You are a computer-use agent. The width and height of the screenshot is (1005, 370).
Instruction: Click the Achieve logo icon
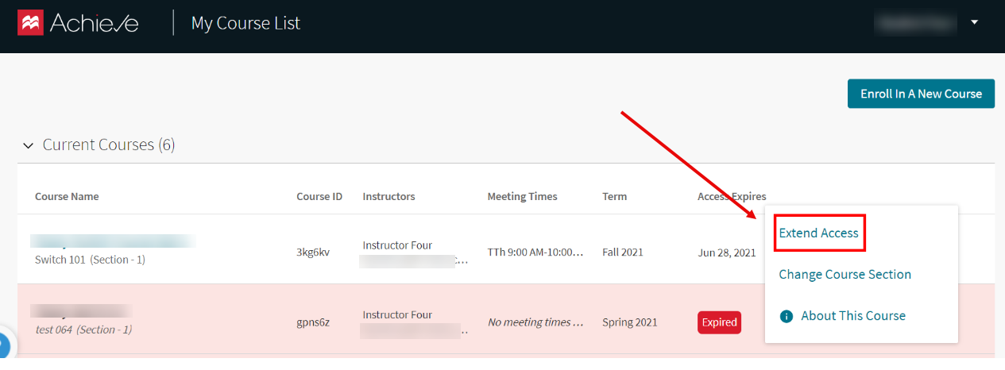pos(30,23)
